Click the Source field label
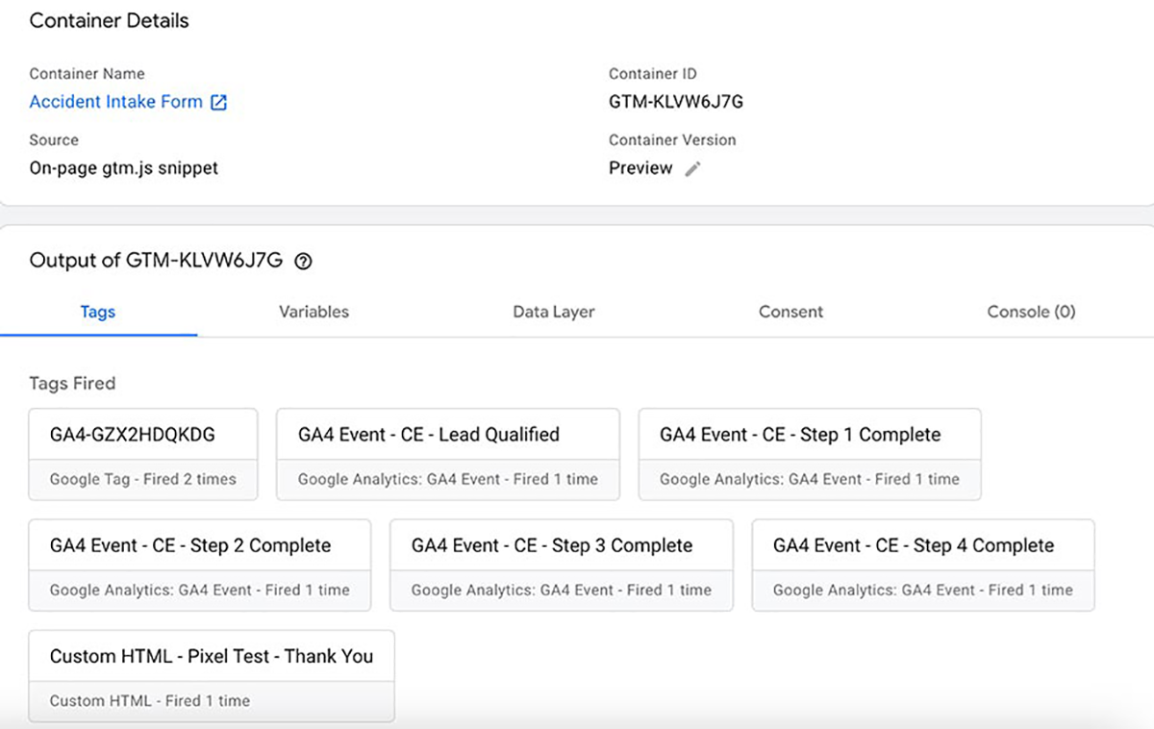Screen dimensions: 1154x729 (x=54, y=140)
